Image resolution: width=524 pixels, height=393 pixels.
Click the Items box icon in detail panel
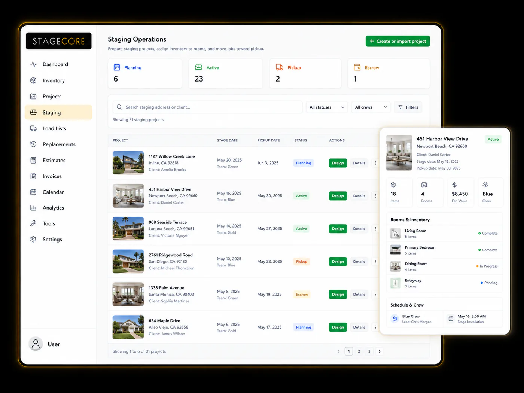pos(393,185)
